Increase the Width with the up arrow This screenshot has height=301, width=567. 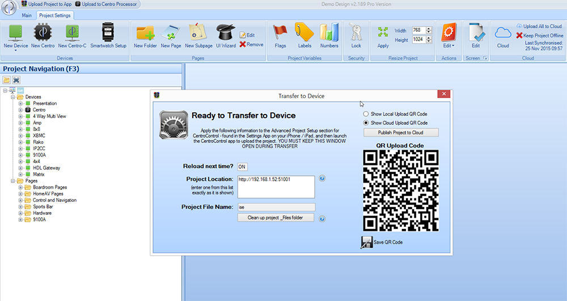click(429, 28)
